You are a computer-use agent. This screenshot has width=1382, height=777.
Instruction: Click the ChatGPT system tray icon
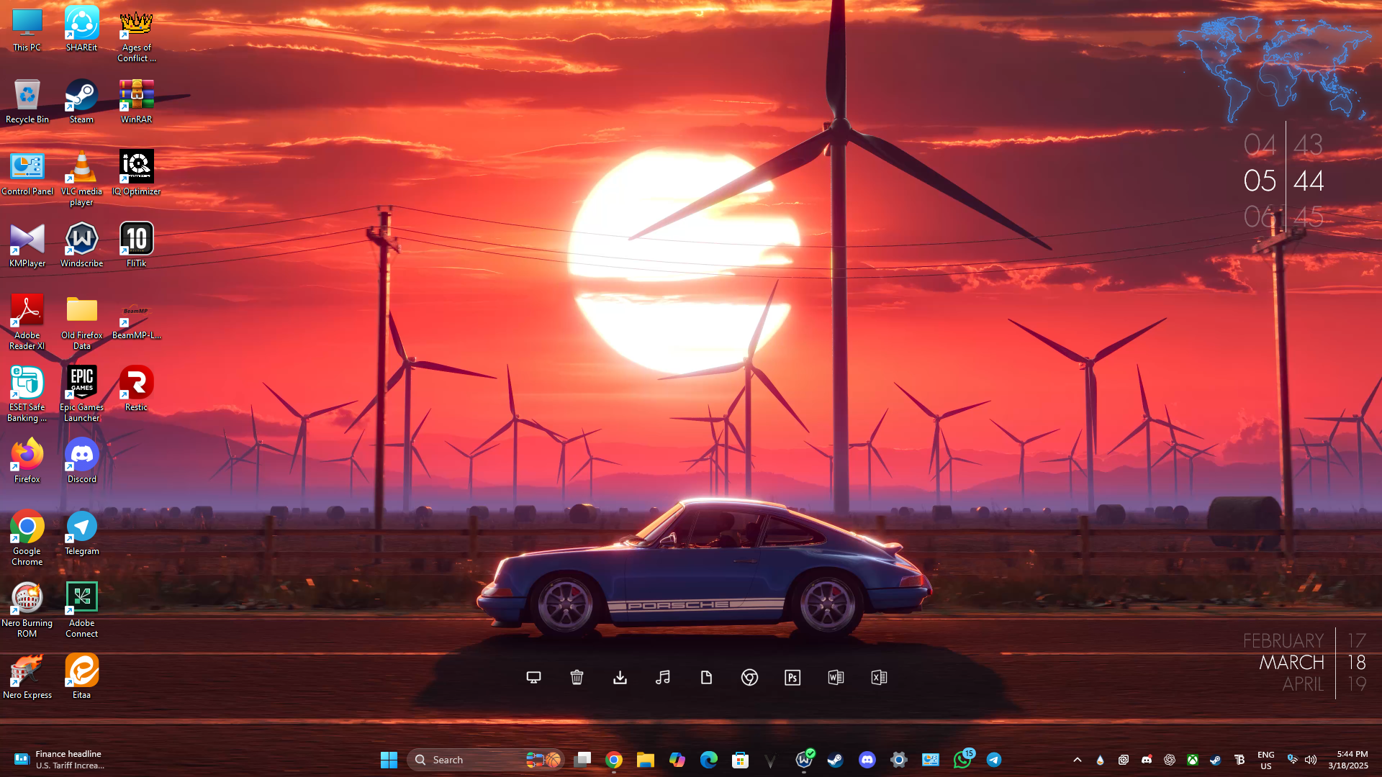(x=1170, y=760)
